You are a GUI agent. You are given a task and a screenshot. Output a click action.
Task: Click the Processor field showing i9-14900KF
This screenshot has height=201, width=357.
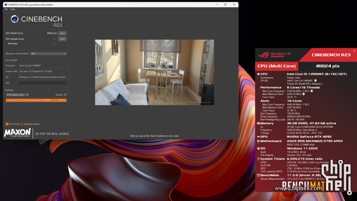(43, 65)
